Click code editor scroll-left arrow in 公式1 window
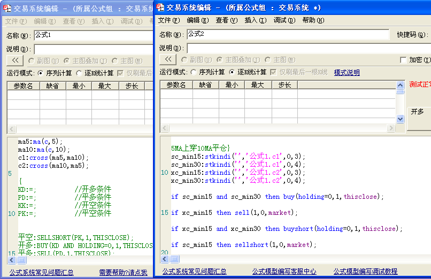The height and width of the screenshot is (279, 431). click(12, 260)
